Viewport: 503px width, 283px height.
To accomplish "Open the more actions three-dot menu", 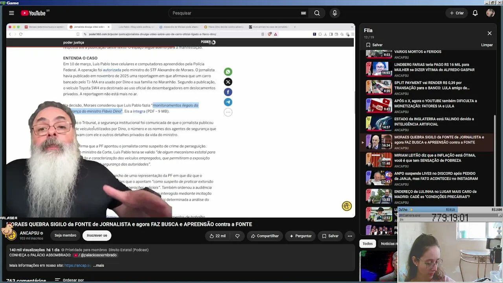I will 350,236.
